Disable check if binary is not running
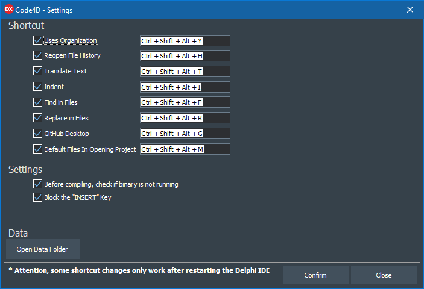Viewport: 424px width, 289px height. [37, 184]
